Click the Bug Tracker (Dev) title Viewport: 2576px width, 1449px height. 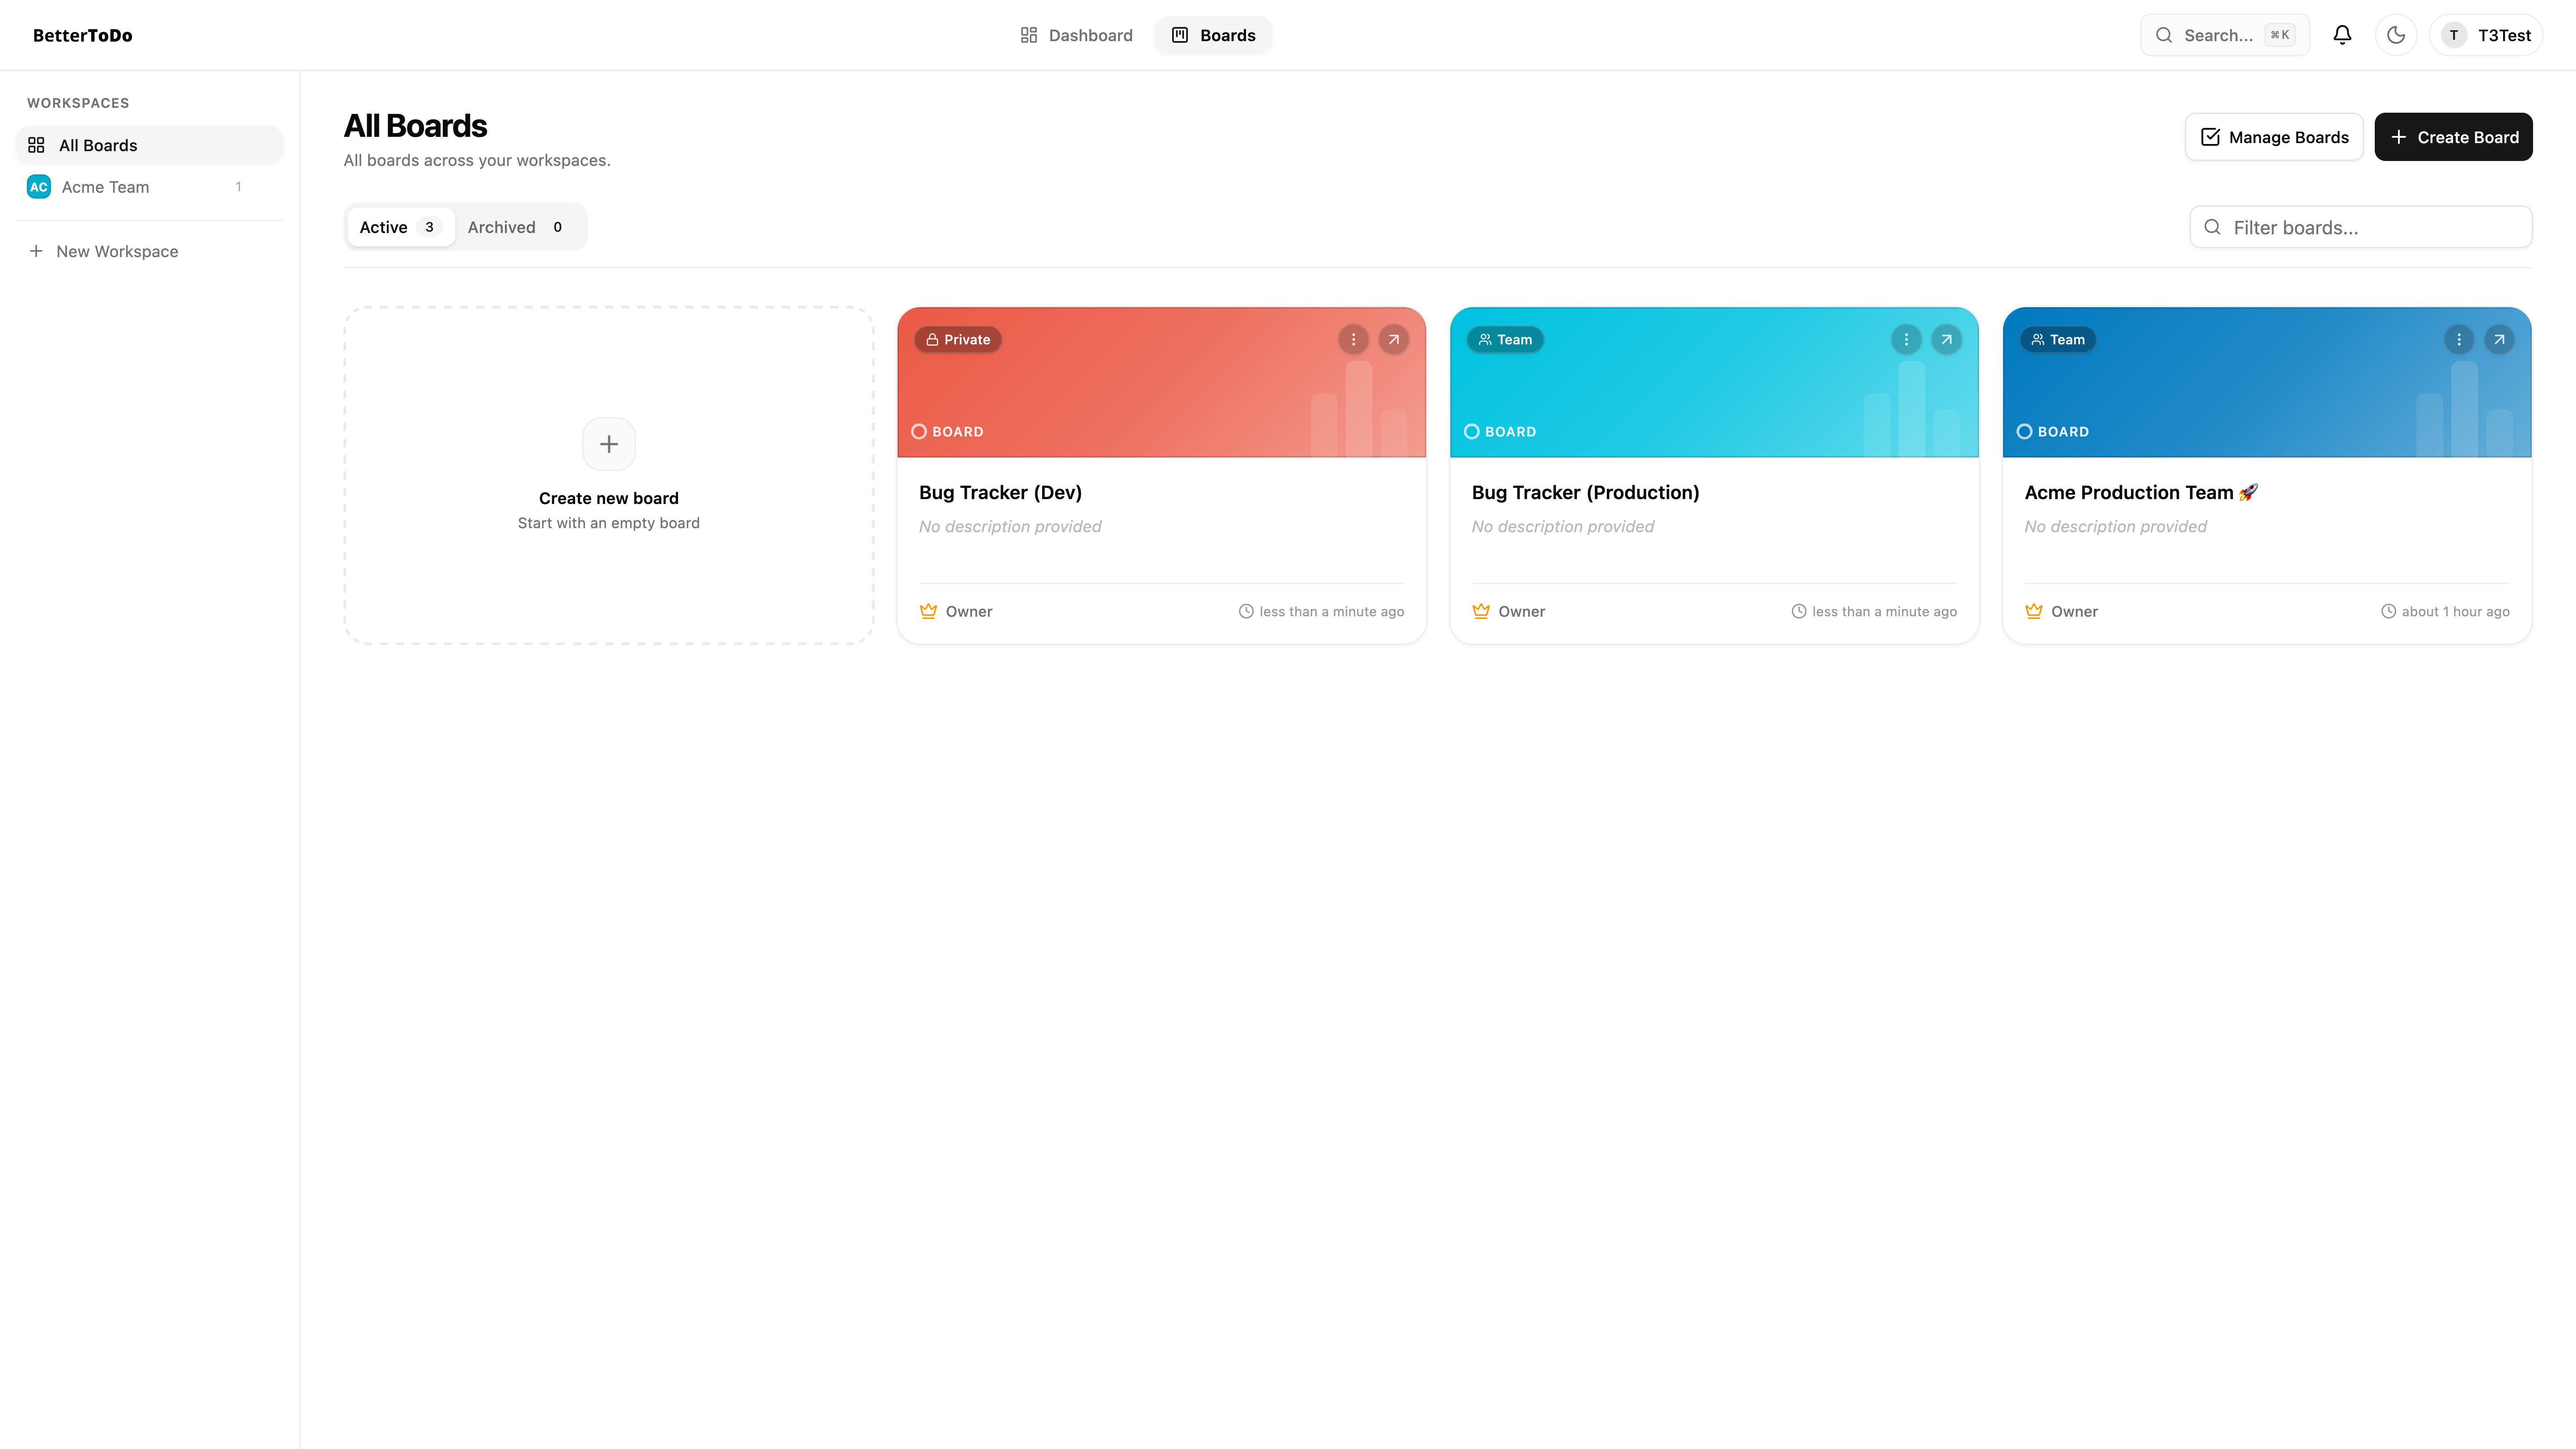[1000, 492]
